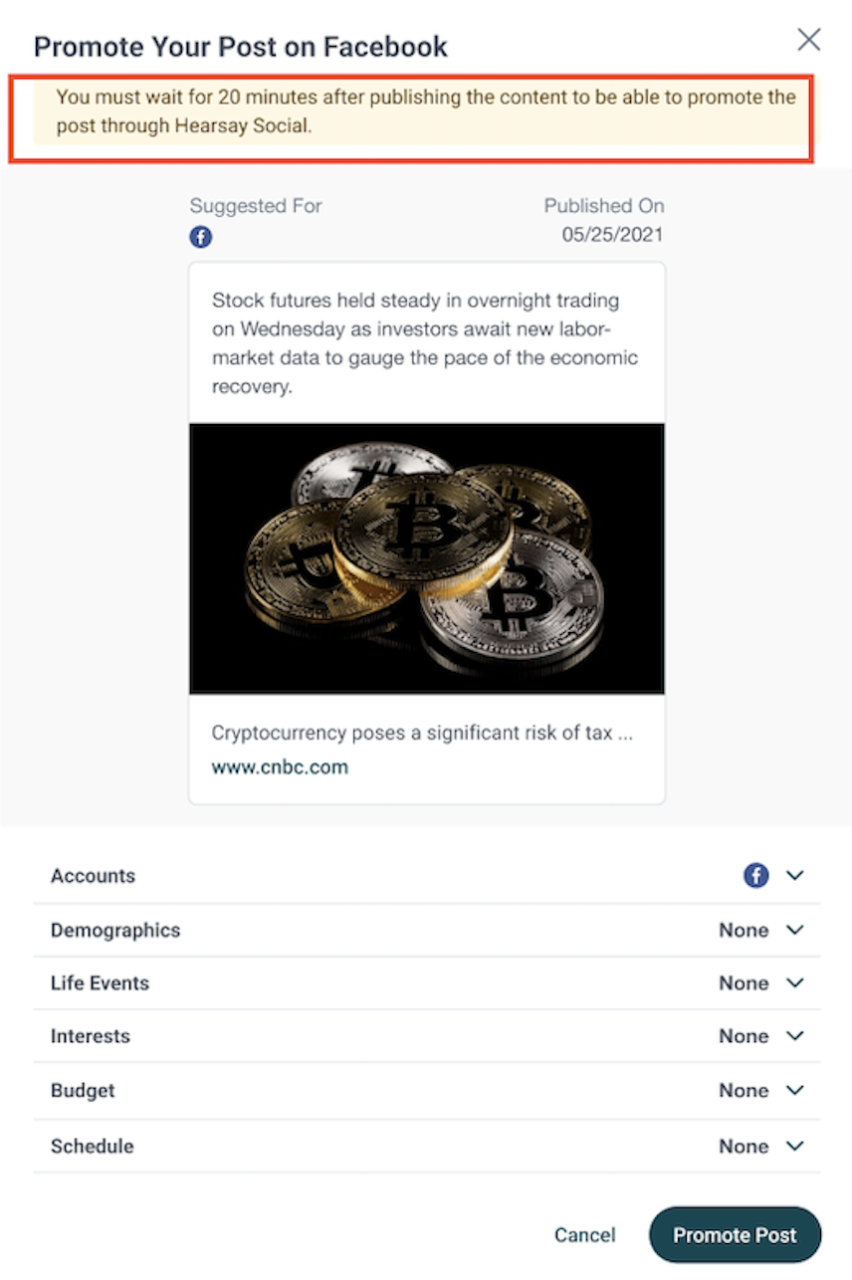Screen dimensions: 852x1280
Task: Click the Cancel button
Action: click(585, 1235)
